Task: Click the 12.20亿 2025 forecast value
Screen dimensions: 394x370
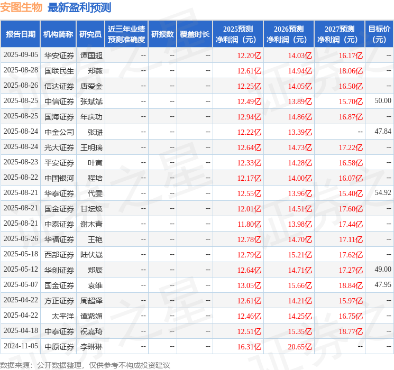Action: pyautogui.click(x=249, y=55)
